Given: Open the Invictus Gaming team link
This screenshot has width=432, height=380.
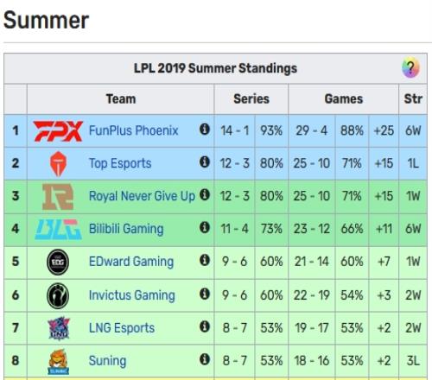Looking at the screenshot, I should pos(132,295).
